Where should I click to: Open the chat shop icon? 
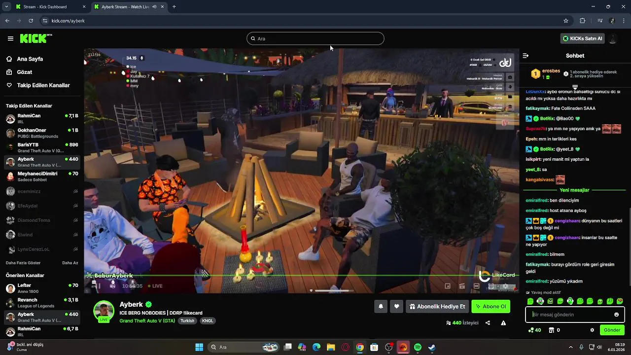click(552, 330)
